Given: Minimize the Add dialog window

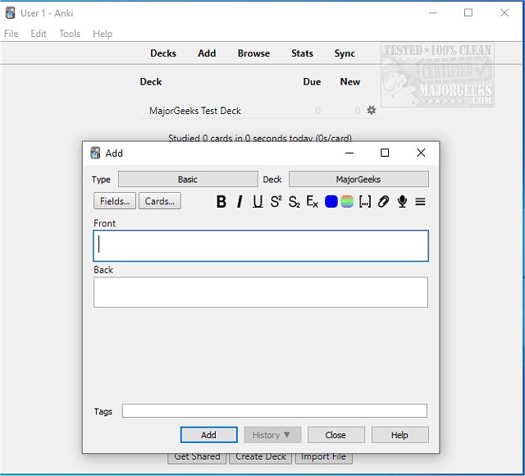Looking at the screenshot, I should 349,153.
